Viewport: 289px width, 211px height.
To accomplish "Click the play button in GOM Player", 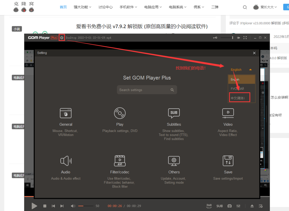I will click(34, 206).
